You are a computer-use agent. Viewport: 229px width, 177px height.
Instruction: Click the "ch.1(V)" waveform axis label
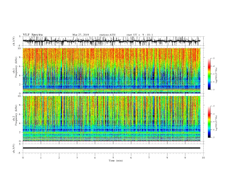pyautogui.click(x=14, y=41)
